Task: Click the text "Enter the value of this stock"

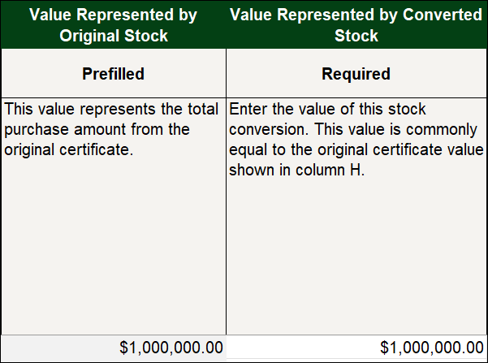Action: (x=327, y=110)
